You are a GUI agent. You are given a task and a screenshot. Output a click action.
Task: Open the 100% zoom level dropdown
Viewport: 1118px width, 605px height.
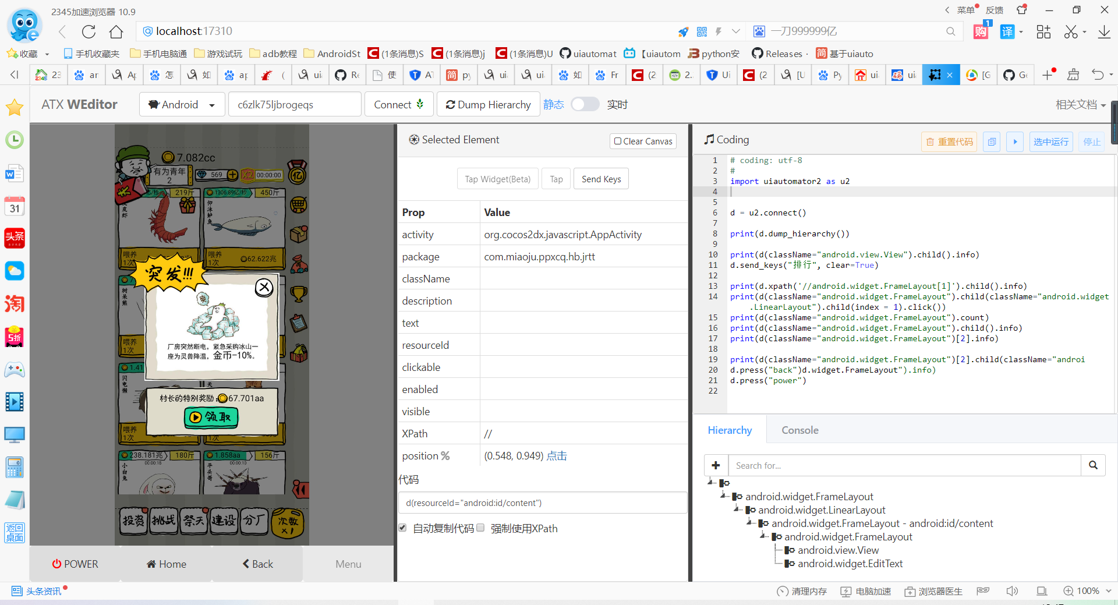pos(1109,591)
